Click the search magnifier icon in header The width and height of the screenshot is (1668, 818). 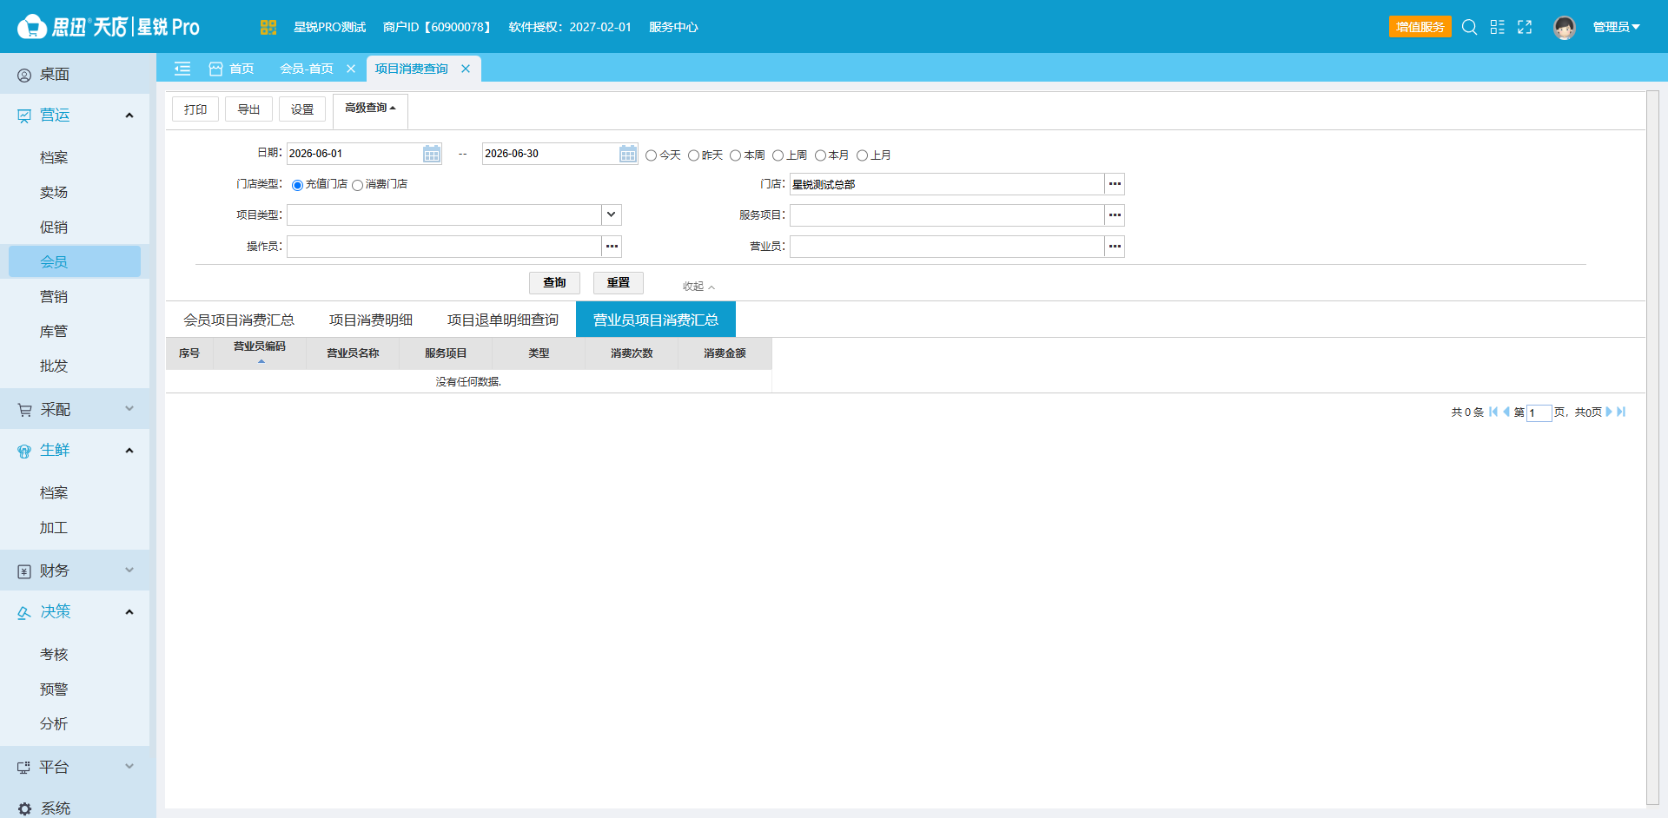pyautogui.click(x=1469, y=27)
